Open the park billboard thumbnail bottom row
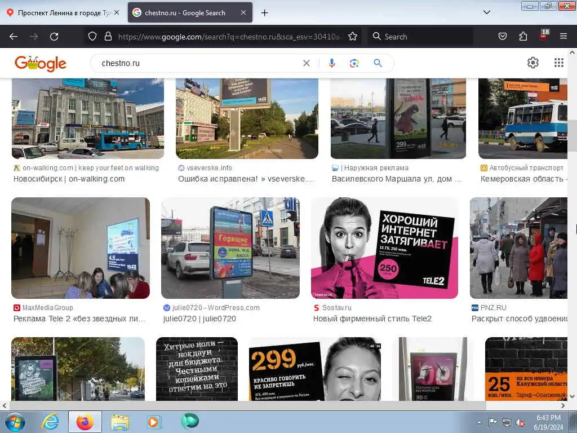577x433 pixels. [x=78, y=369]
